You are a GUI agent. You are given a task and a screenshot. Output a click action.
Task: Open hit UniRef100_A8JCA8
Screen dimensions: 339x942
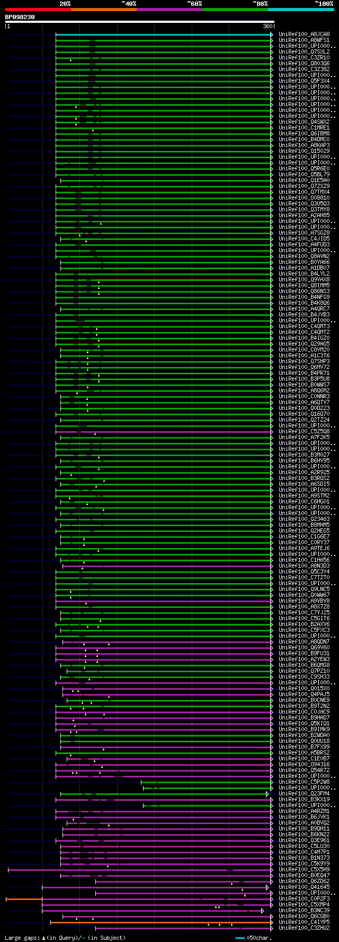pos(304,35)
